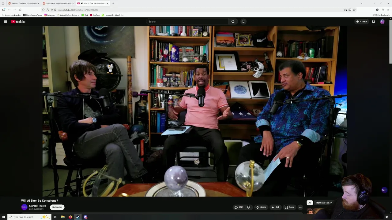
Task: Close the Reddit tab
Action: tap(39, 3)
